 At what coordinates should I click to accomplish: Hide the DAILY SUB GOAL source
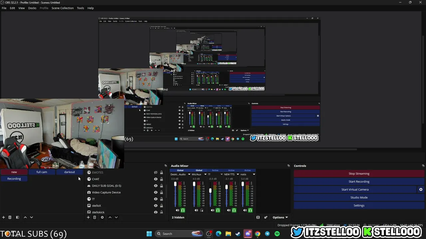(x=155, y=186)
